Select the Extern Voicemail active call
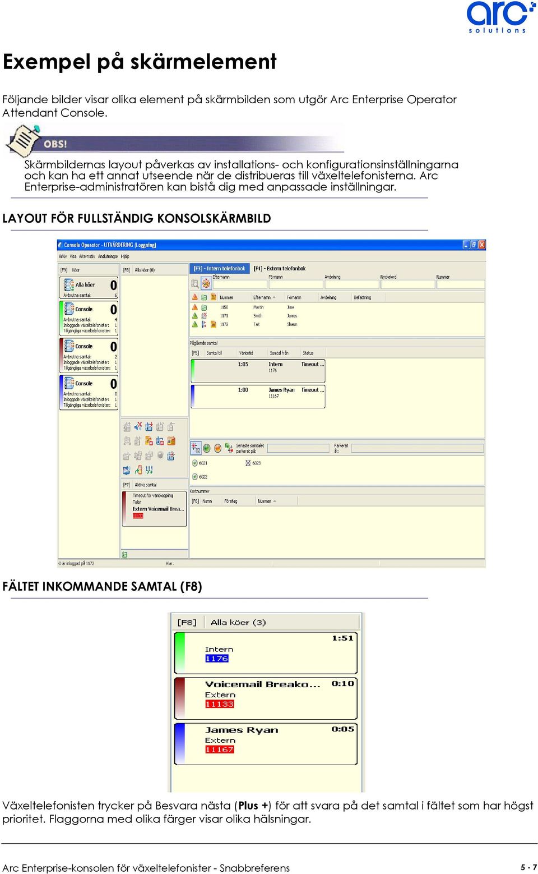Viewport: 538px width, 874px height. [x=154, y=508]
